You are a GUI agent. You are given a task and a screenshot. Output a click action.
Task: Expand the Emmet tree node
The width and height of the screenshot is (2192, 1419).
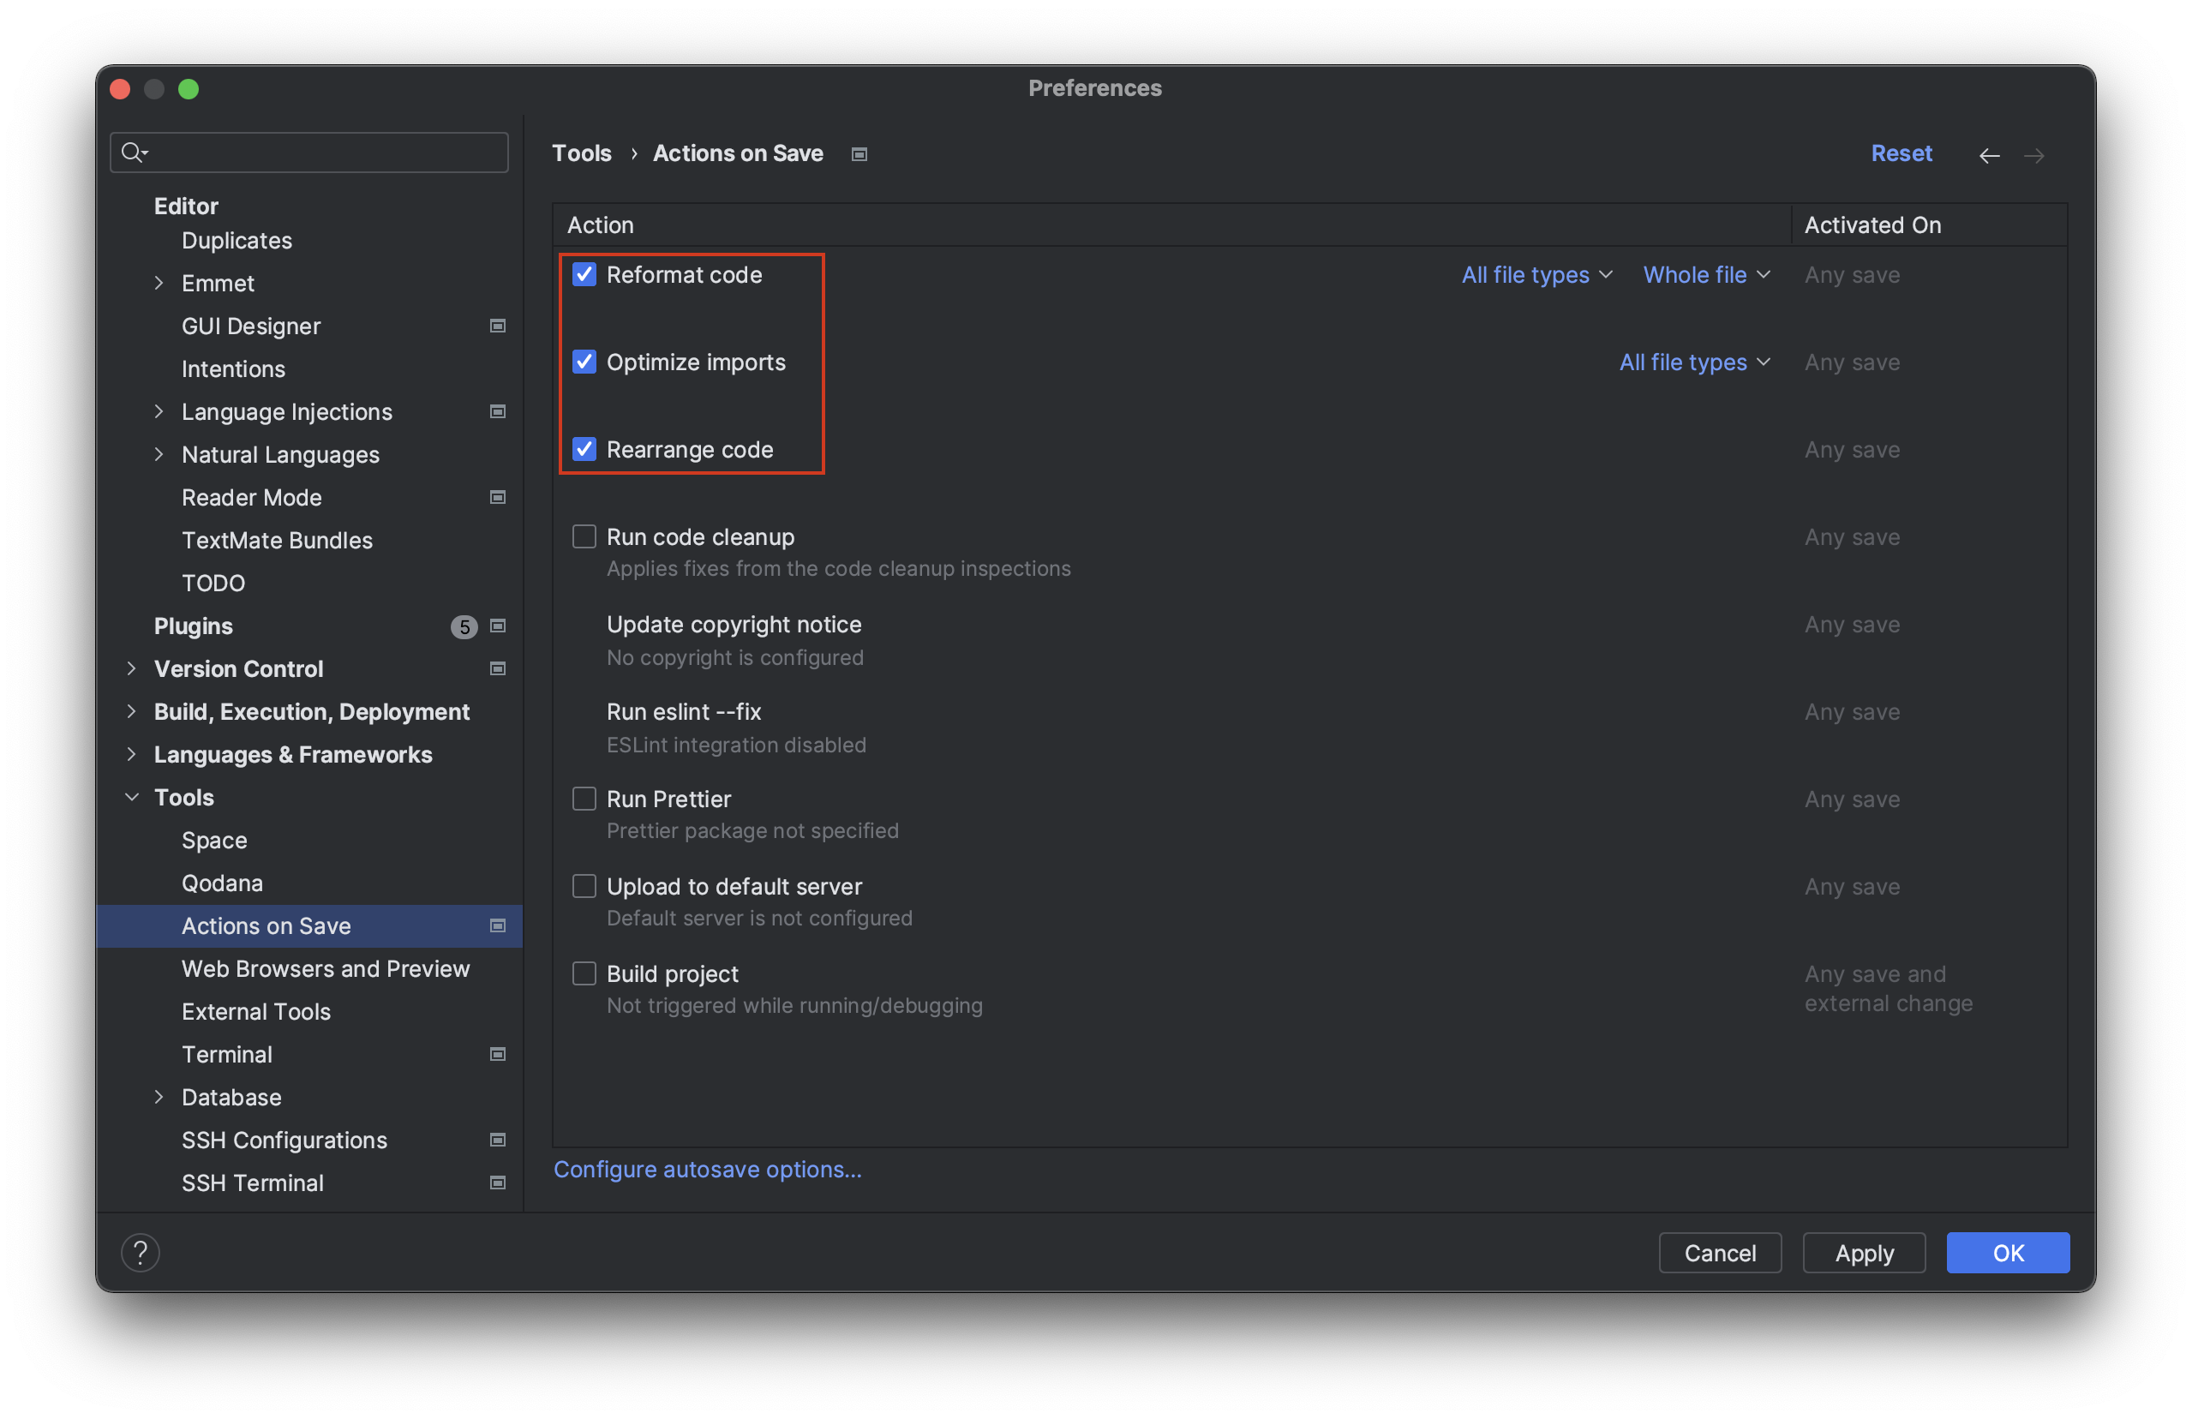(x=159, y=283)
